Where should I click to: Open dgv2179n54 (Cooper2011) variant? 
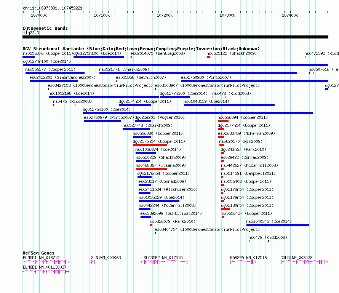pyautogui.click(x=247, y=197)
